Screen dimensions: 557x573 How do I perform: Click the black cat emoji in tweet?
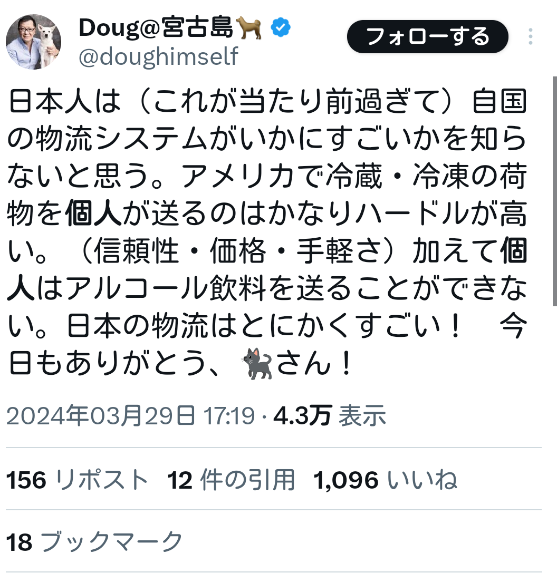coord(257,364)
